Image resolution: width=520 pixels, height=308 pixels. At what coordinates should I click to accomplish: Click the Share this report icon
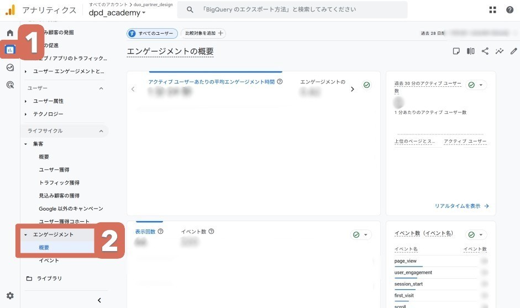pos(485,51)
